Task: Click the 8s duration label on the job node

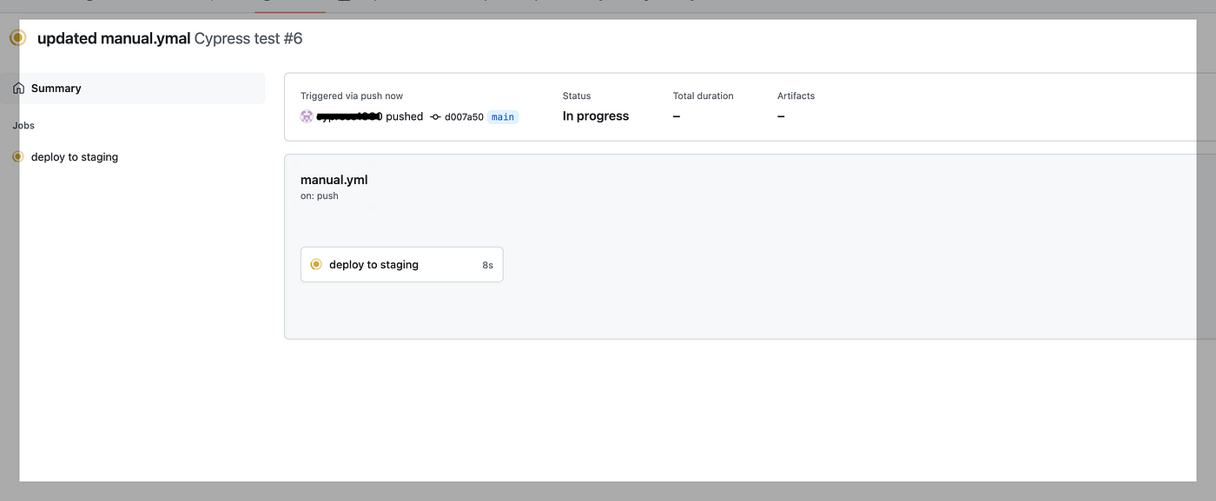Action: click(487, 264)
